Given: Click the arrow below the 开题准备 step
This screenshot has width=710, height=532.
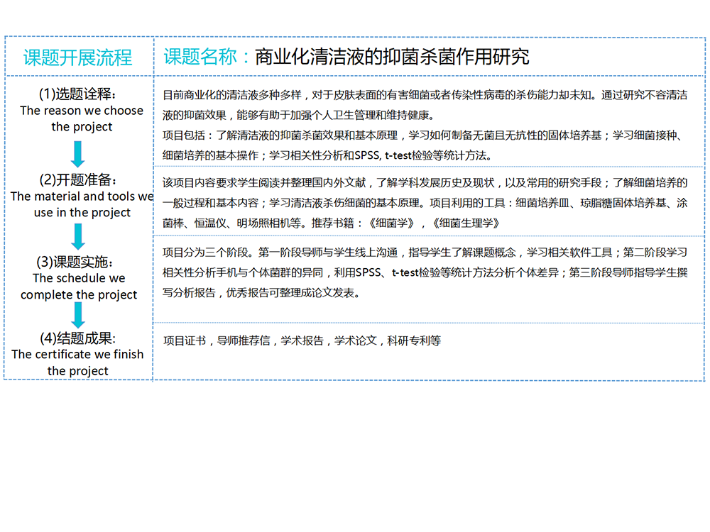Looking at the screenshot, I should point(78,236).
